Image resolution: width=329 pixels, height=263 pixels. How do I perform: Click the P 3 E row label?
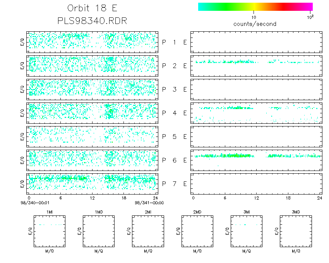click(174, 90)
